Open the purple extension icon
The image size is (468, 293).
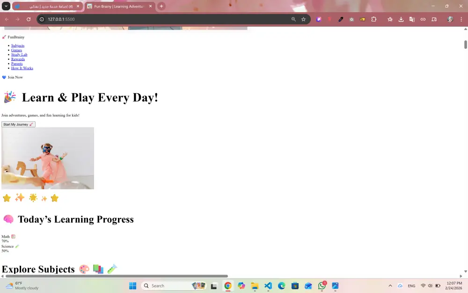(x=318, y=19)
